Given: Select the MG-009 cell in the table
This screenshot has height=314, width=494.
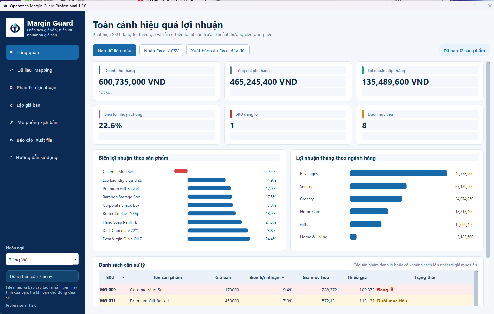Looking at the screenshot, I should (114, 290).
